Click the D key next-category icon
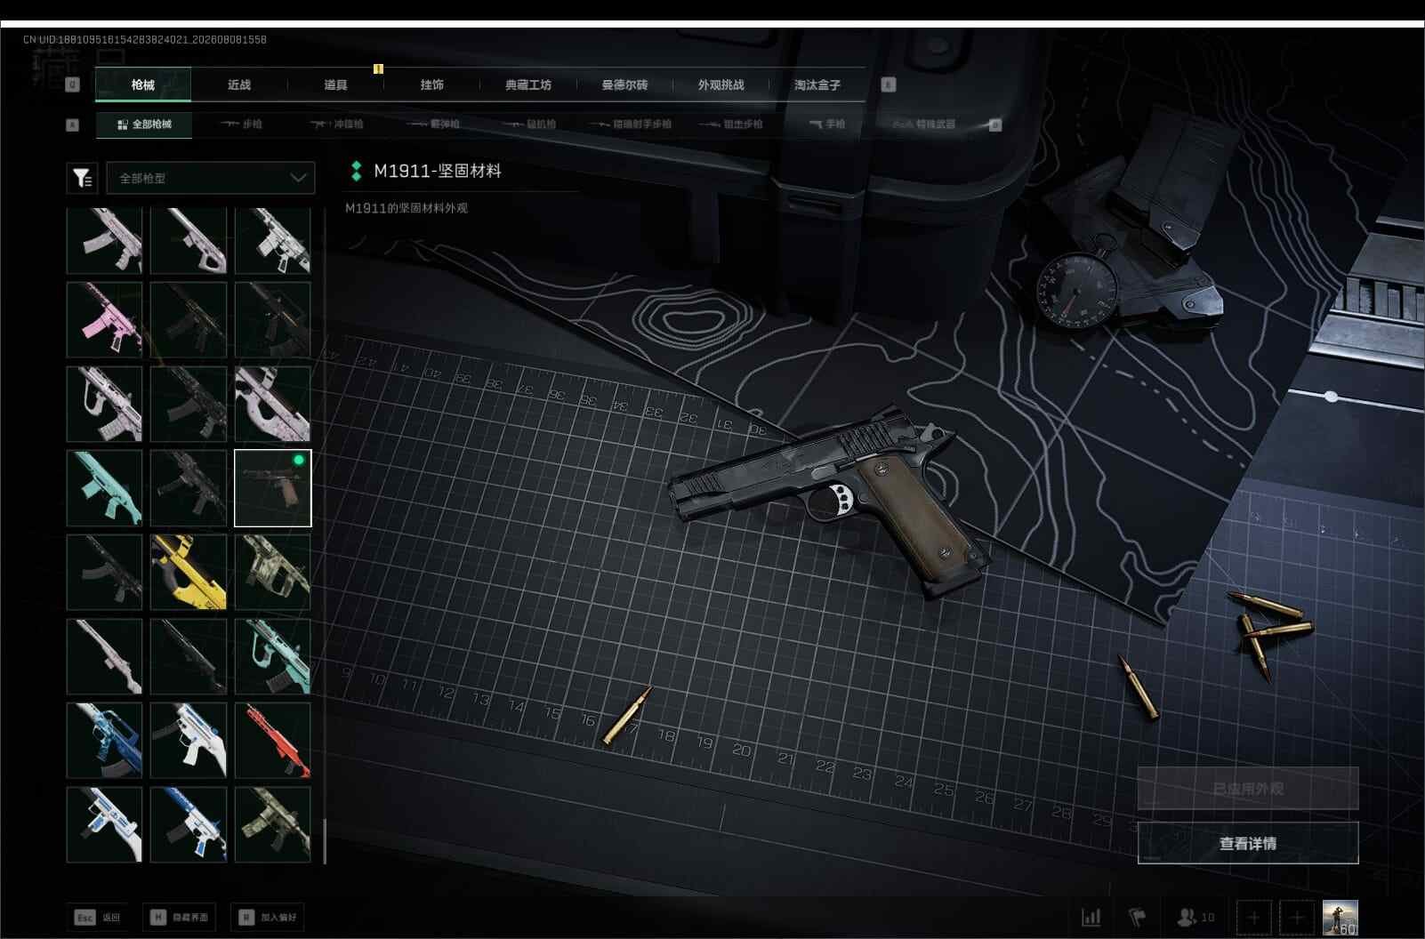Image resolution: width=1425 pixels, height=939 pixels. tap(995, 124)
